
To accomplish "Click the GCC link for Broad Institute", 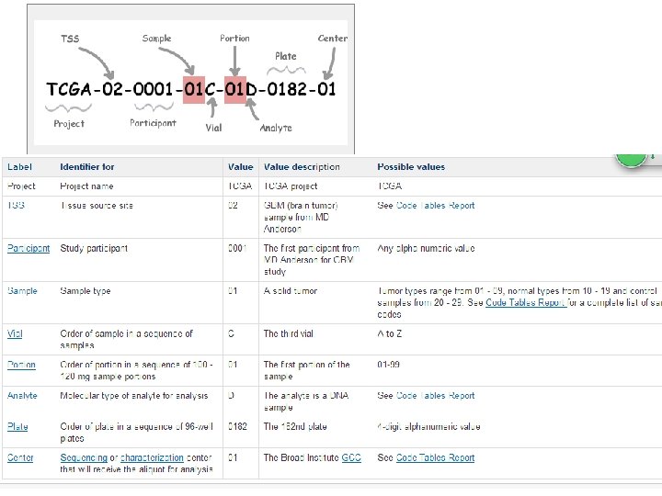I will 351,457.
